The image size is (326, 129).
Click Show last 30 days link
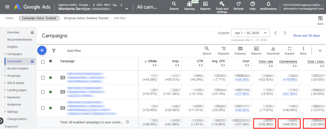click(307, 35)
